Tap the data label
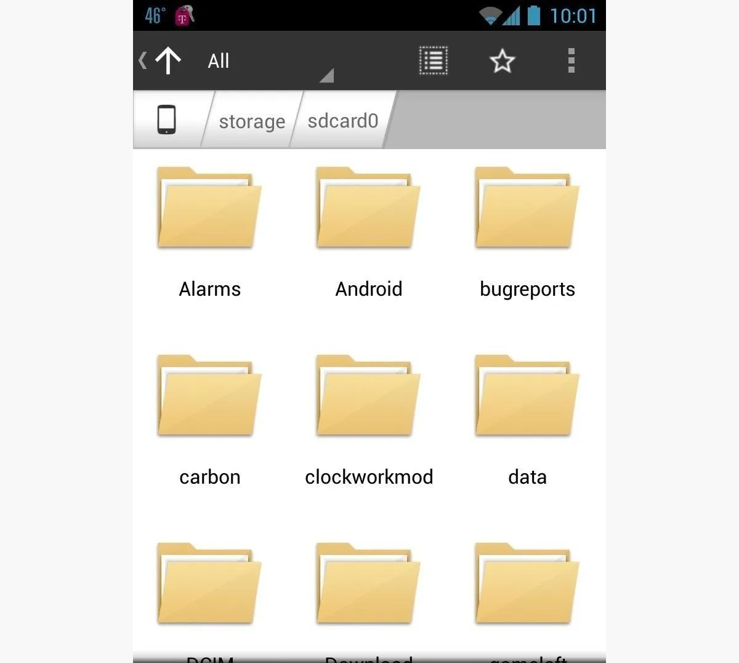Viewport: 739px width, 663px height. [528, 476]
